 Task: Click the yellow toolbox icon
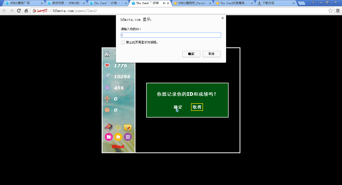tap(128, 128)
